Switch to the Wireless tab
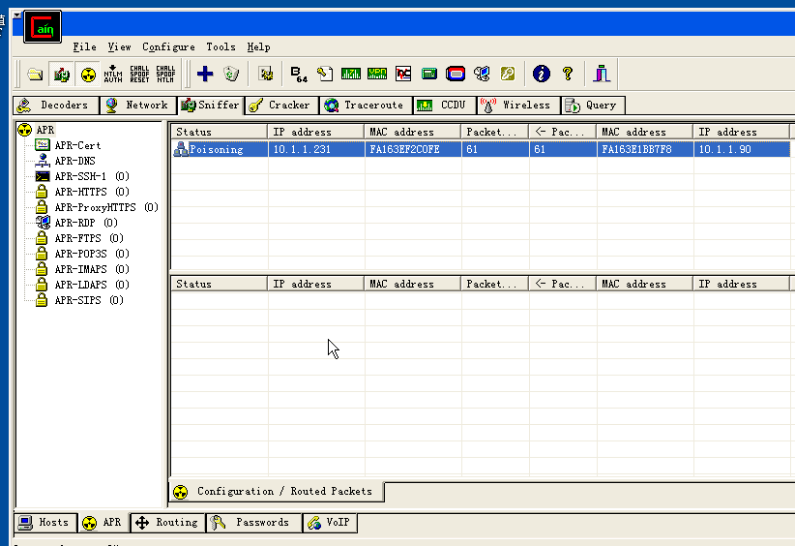 point(518,106)
